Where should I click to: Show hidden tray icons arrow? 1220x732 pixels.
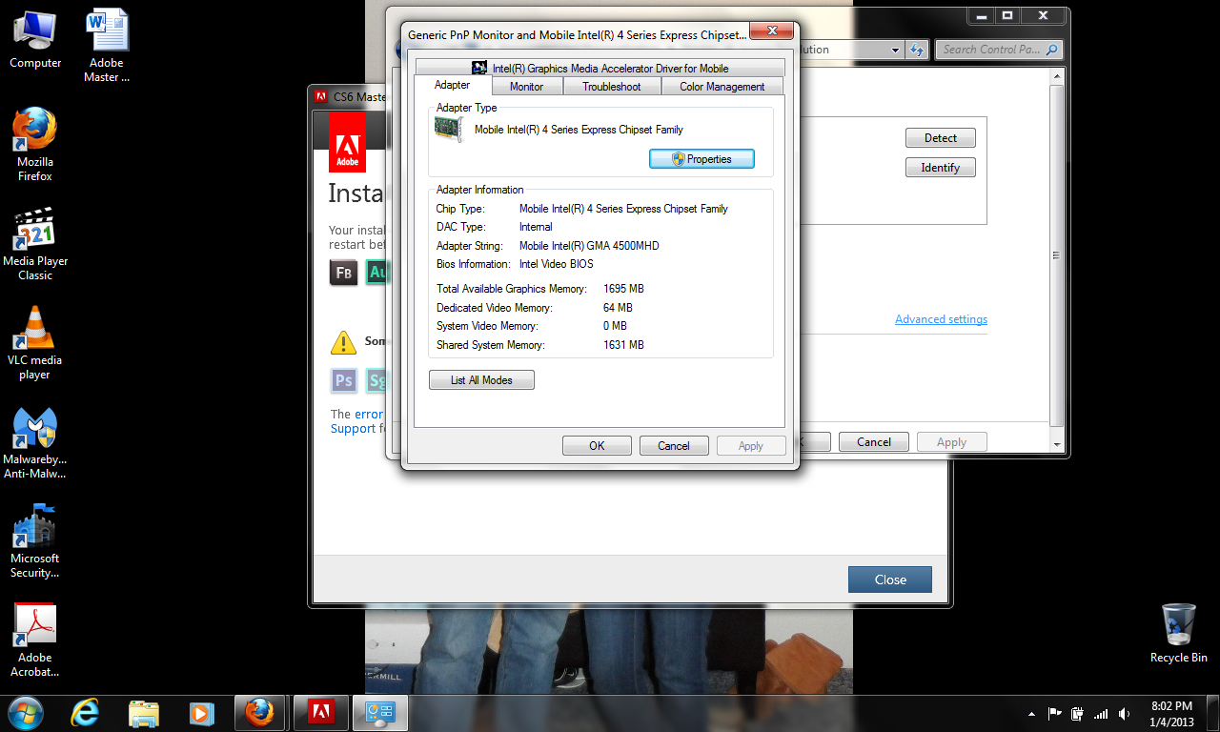[x=1031, y=713]
